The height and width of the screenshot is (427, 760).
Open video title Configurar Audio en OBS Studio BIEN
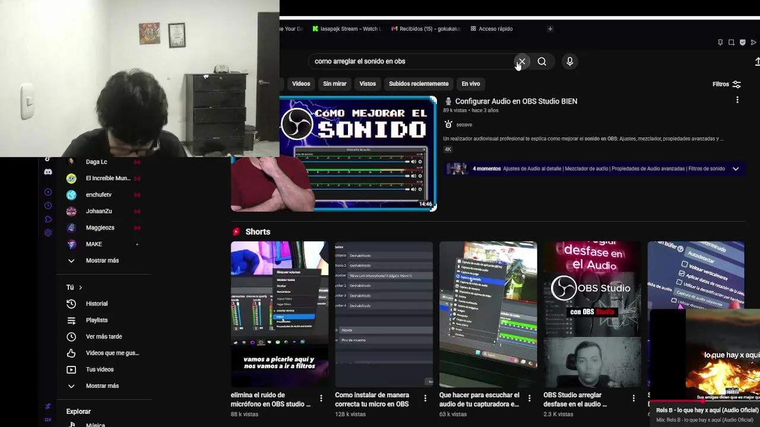516,101
